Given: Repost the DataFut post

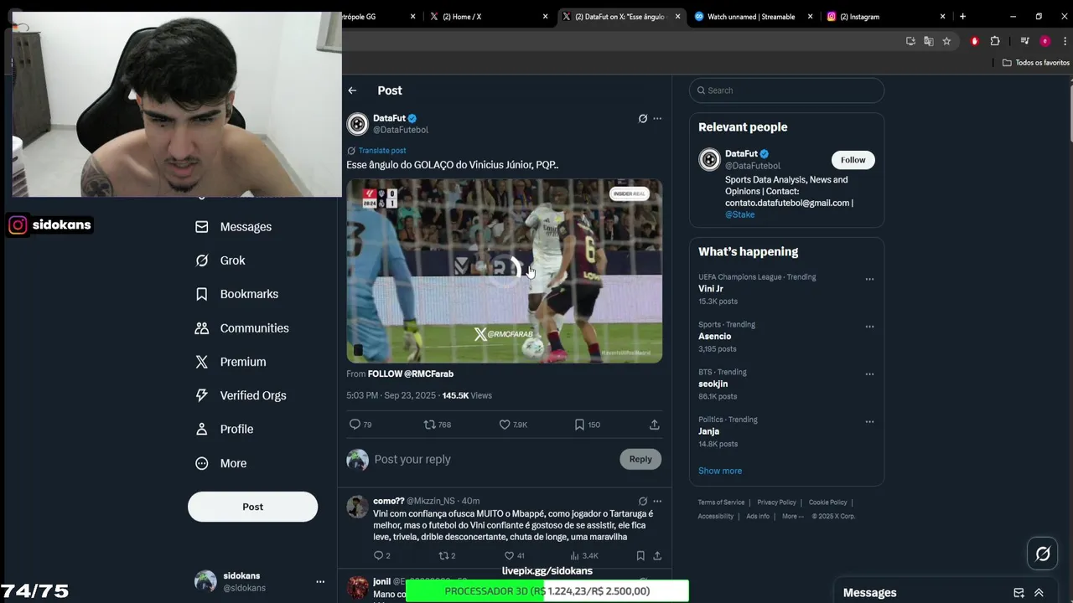Looking at the screenshot, I should coord(429,425).
